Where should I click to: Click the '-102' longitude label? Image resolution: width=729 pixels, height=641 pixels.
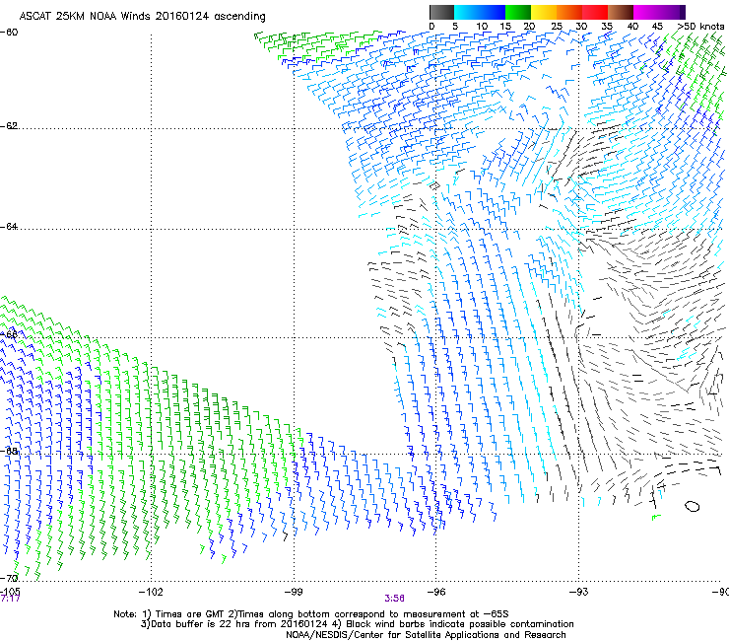(151, 592)
